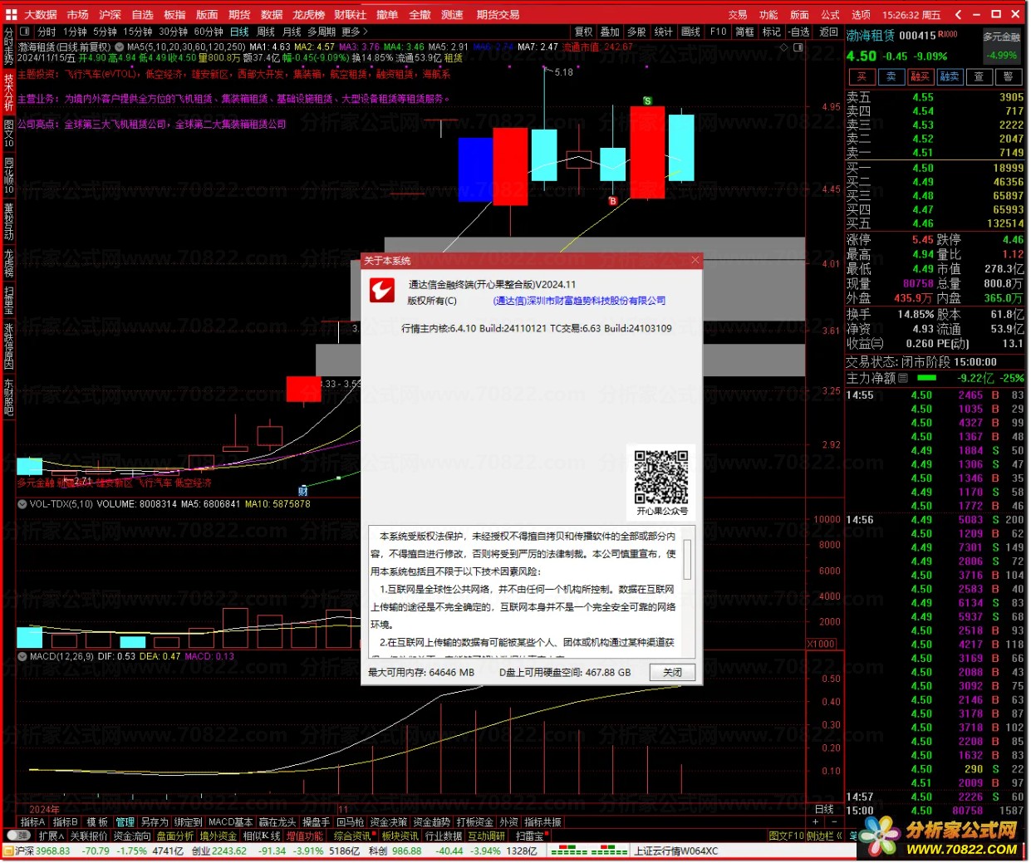
Task: Open the 龙虎榜 menu
Action: coord(308,14)
